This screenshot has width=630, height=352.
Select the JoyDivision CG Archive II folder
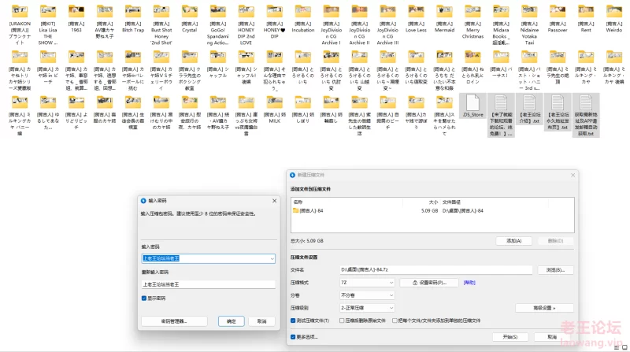[360, 25]
